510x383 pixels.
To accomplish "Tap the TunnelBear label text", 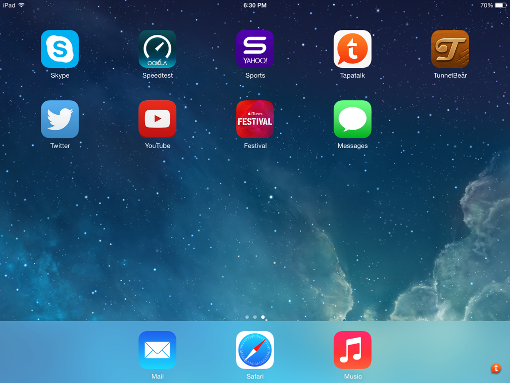I will click(450, 76).
